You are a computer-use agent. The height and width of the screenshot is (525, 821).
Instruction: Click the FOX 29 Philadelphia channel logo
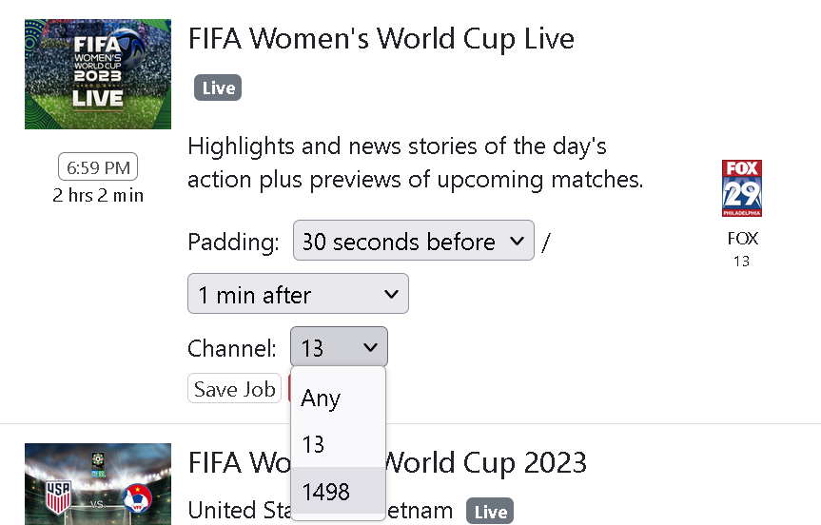741,188
